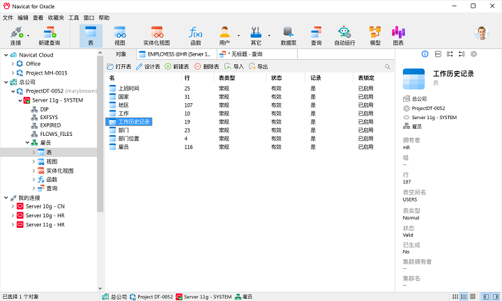The width and height of the screenshot is (502, 301).
Task: Switch to icon grid view in status bar
Action: tap(455, 297)
